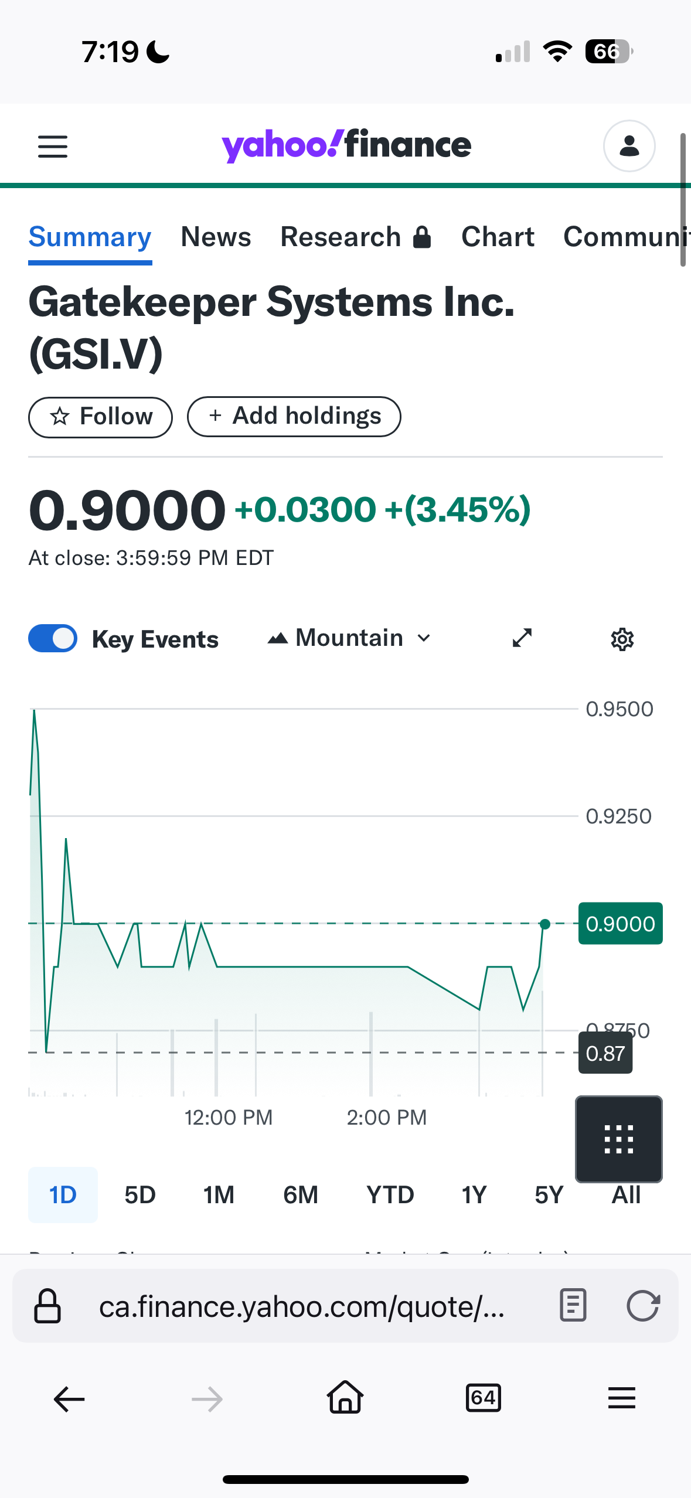Open the browser menu icon
Viewport: 691px width, 1498px height.
622,1398
